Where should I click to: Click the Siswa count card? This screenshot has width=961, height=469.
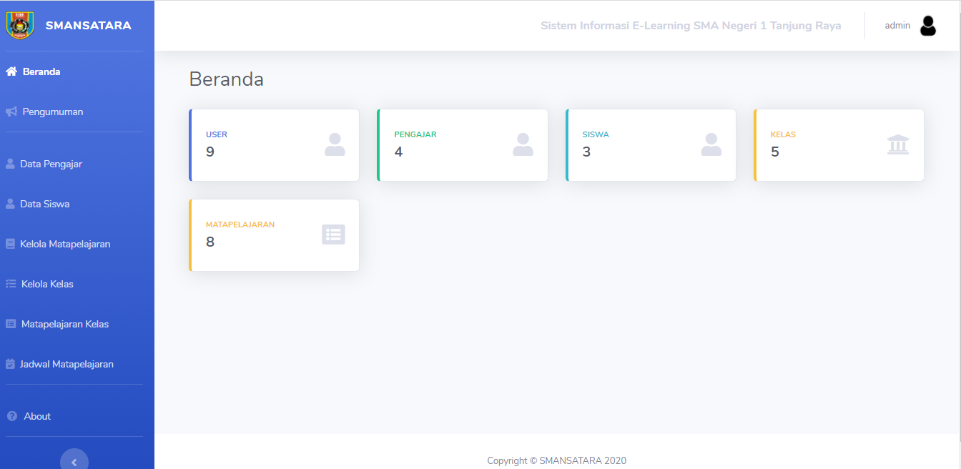pyautogui.click(x=650, y=145)
